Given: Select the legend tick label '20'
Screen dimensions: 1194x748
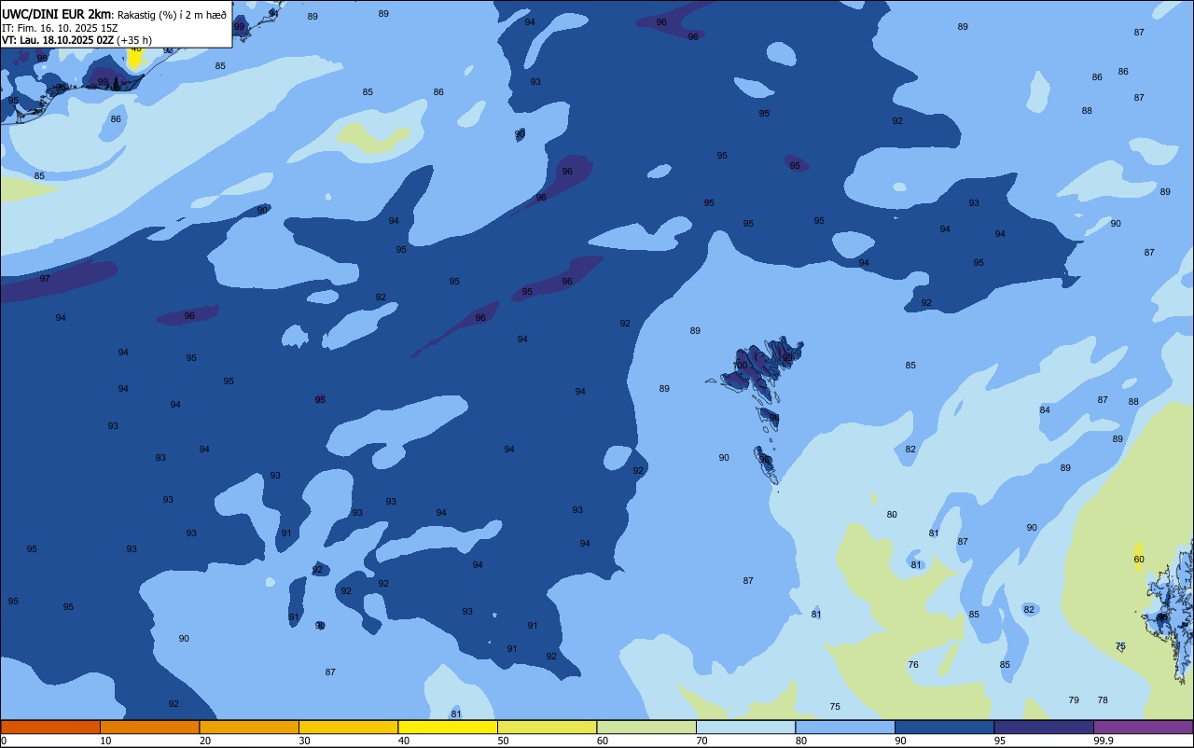Looking at the screenshot, I should (x=205, y=741).
